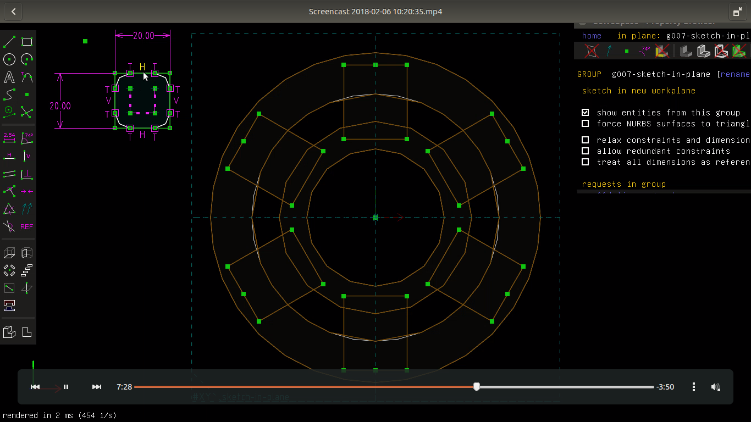
Task: Enable allow redundant constraints checkbox
Action: pyautogui.click(x=586, y=151)
